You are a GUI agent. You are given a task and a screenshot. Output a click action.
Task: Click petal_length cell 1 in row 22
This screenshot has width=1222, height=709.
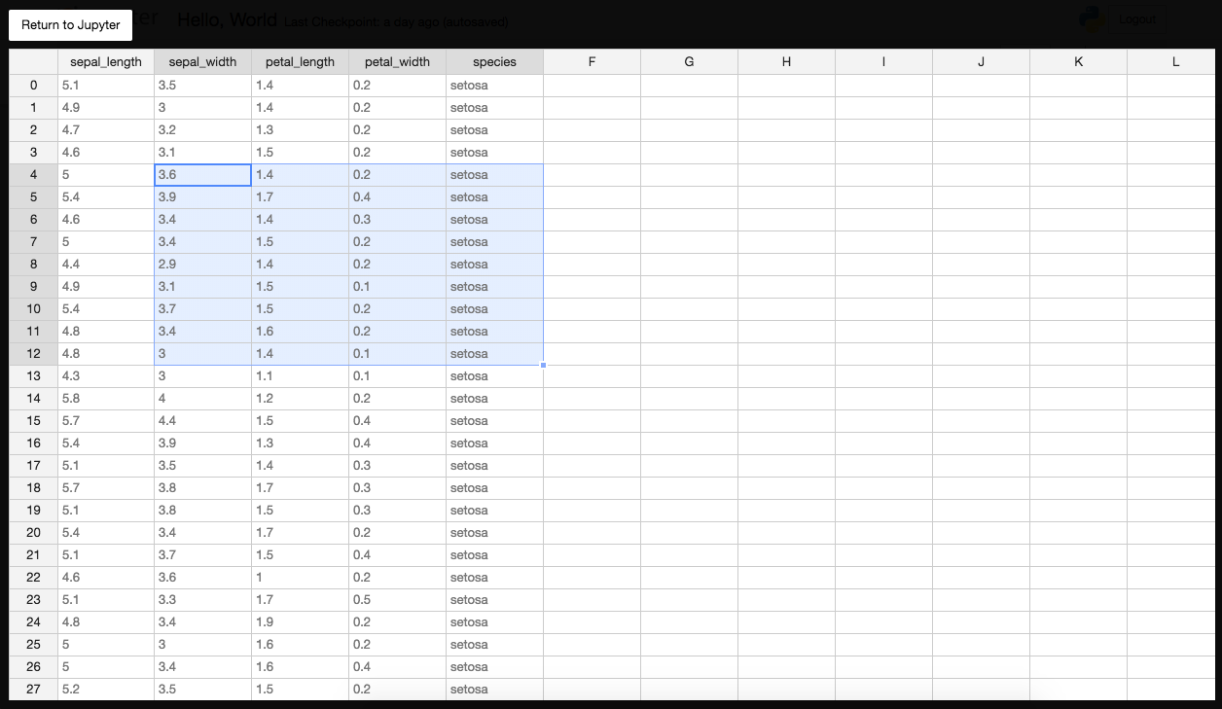click(301, 578)
